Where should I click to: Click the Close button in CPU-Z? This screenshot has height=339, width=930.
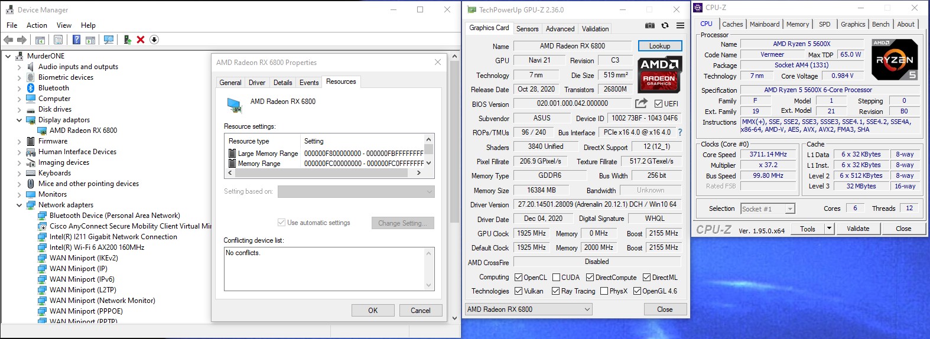pyautogui.click(x=903, y=229)
